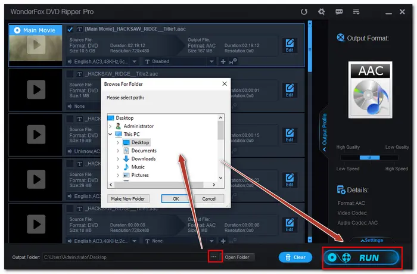The image size is (417, 274).
Task: Open the settings gear icon
Action: point(322,12)
